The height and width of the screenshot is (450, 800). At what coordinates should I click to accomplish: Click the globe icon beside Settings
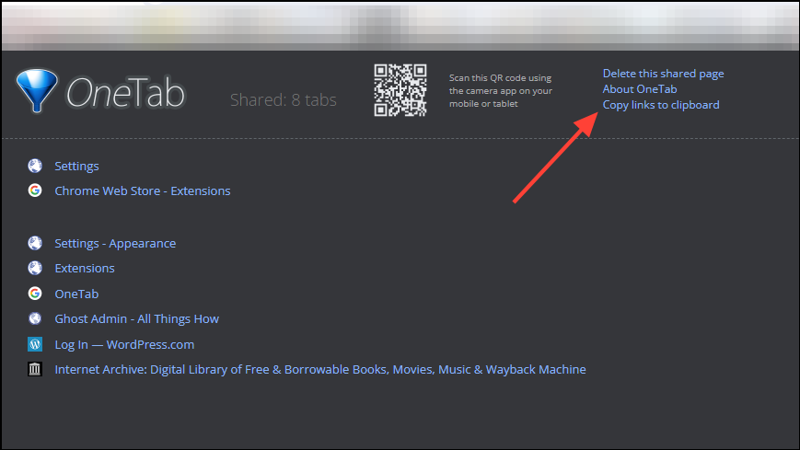tap(35, 166)
